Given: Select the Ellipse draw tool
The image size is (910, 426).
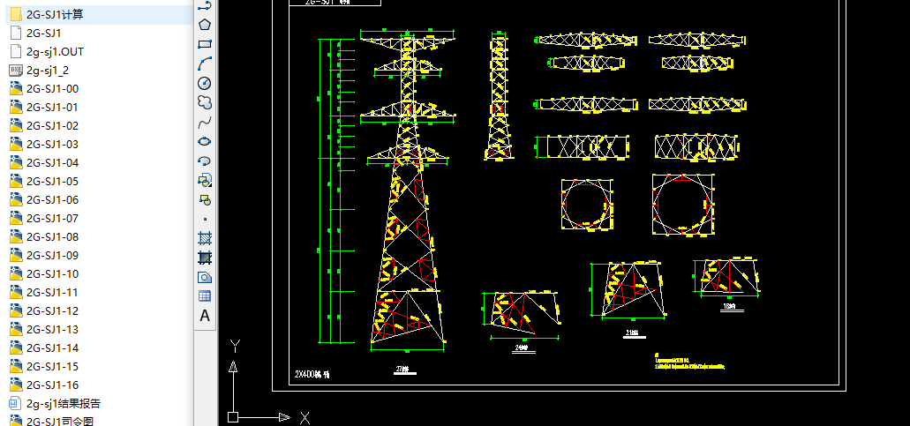Looking at the screenshot, I should (x=204, y=141).
